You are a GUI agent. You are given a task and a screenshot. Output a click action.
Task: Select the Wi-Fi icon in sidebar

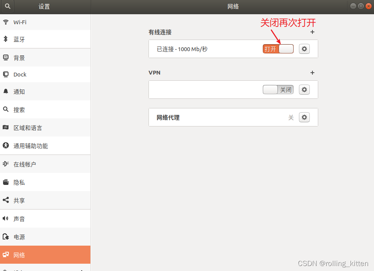pos(6,22)
